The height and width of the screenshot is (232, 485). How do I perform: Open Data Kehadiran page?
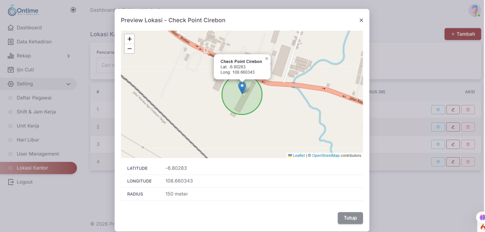[34, 42]
